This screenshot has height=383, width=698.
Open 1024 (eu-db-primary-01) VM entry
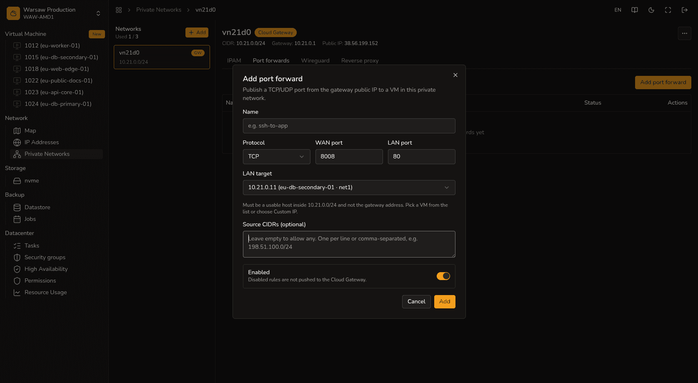58,104
